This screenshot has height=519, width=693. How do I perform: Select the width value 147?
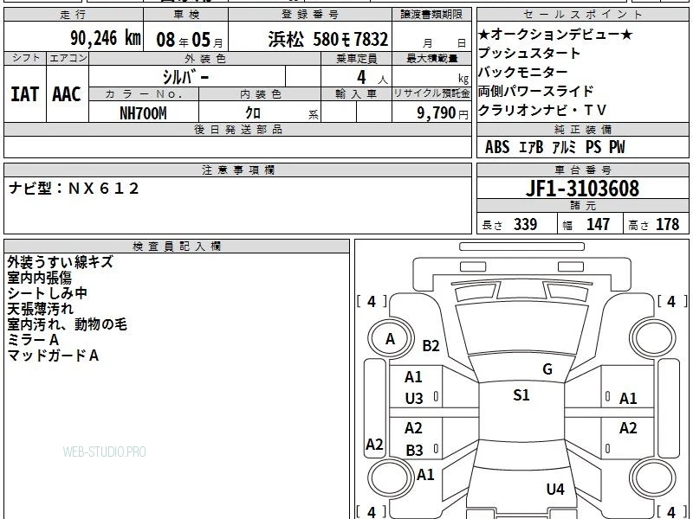[x=598, y=225]
